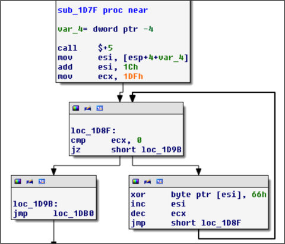Click the 'call $+5' instruction
The height and width of the screenshot is (244, 285).
click(x=85, y=48)
